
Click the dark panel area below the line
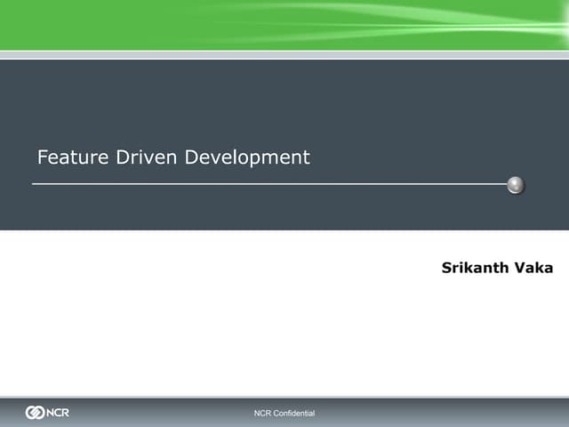pyautogui.click(x=284, y=209)
